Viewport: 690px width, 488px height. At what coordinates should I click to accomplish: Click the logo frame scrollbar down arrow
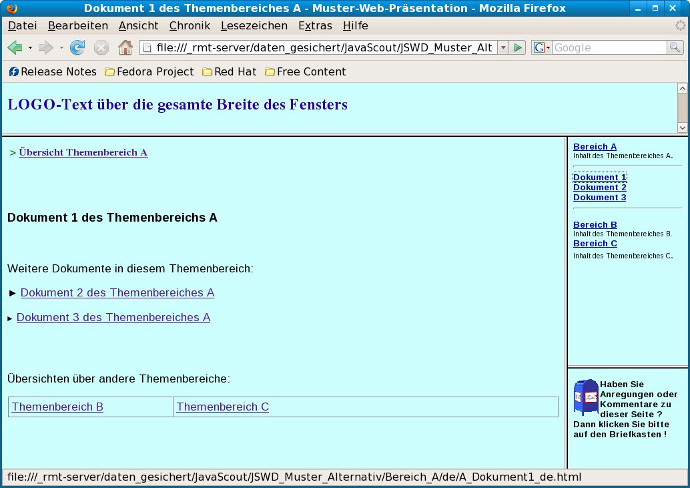click(682, 128)
